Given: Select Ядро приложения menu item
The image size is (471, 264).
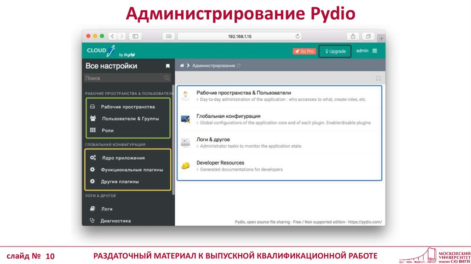Looking at the screenshot, I should click(123, 158).
